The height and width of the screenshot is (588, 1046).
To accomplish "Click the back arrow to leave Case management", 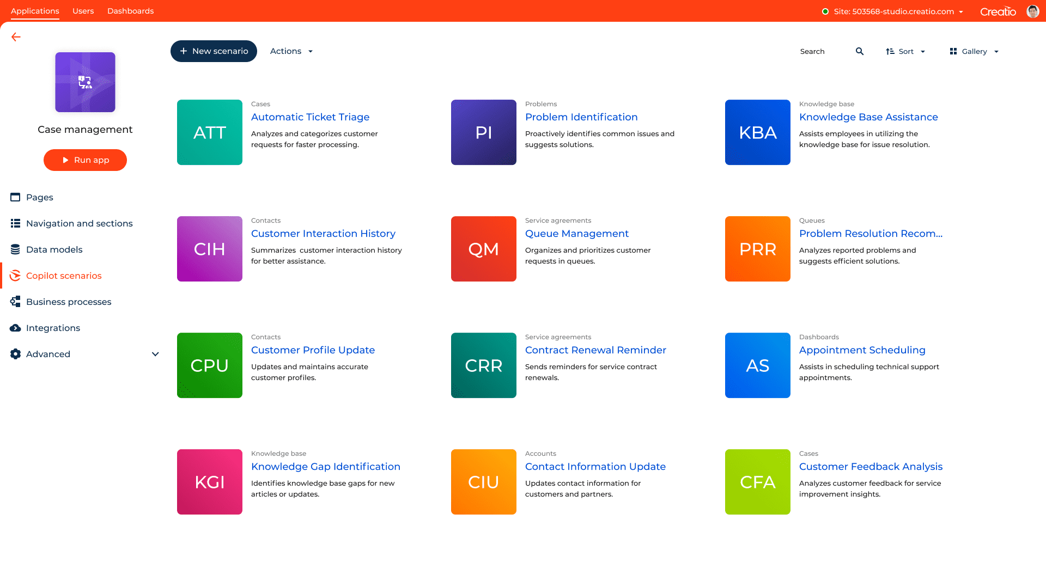I will click(x=15, y=37).
